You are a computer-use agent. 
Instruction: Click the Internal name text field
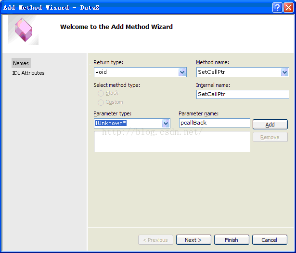(243, 94)
